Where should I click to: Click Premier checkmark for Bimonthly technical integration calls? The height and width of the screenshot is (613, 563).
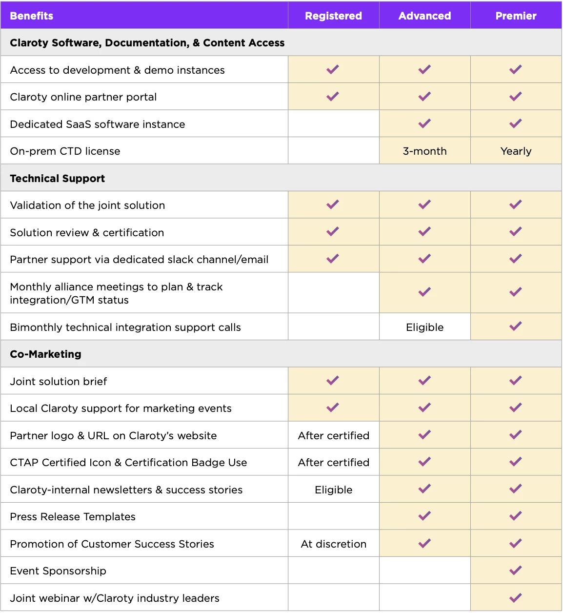click(516, 327)
